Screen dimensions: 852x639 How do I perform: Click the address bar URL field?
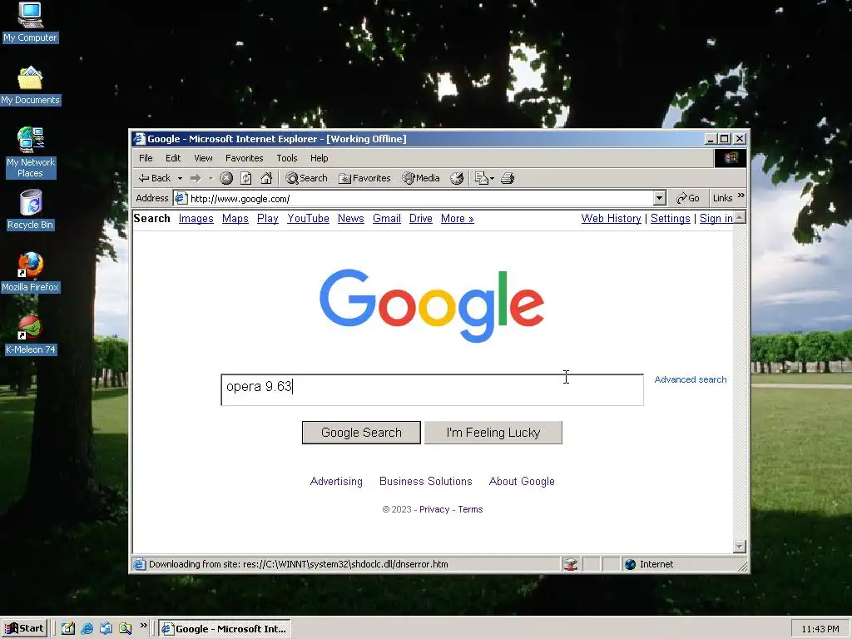point(420,198)
